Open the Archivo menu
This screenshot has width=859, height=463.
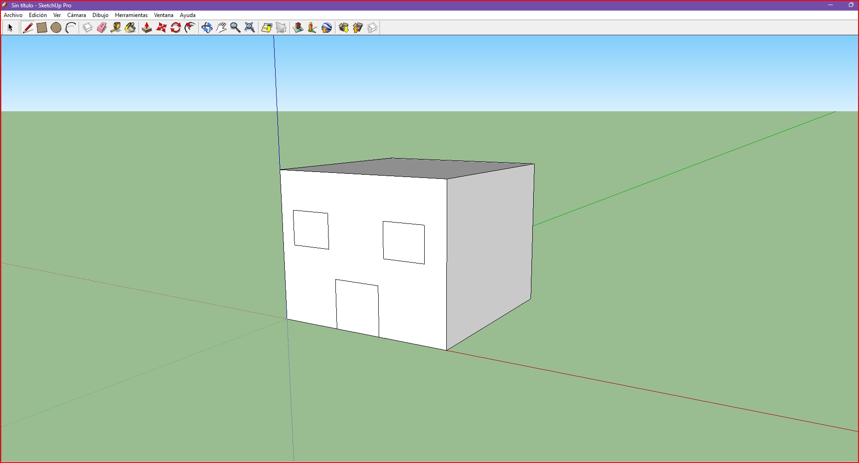tap(13, 15)
